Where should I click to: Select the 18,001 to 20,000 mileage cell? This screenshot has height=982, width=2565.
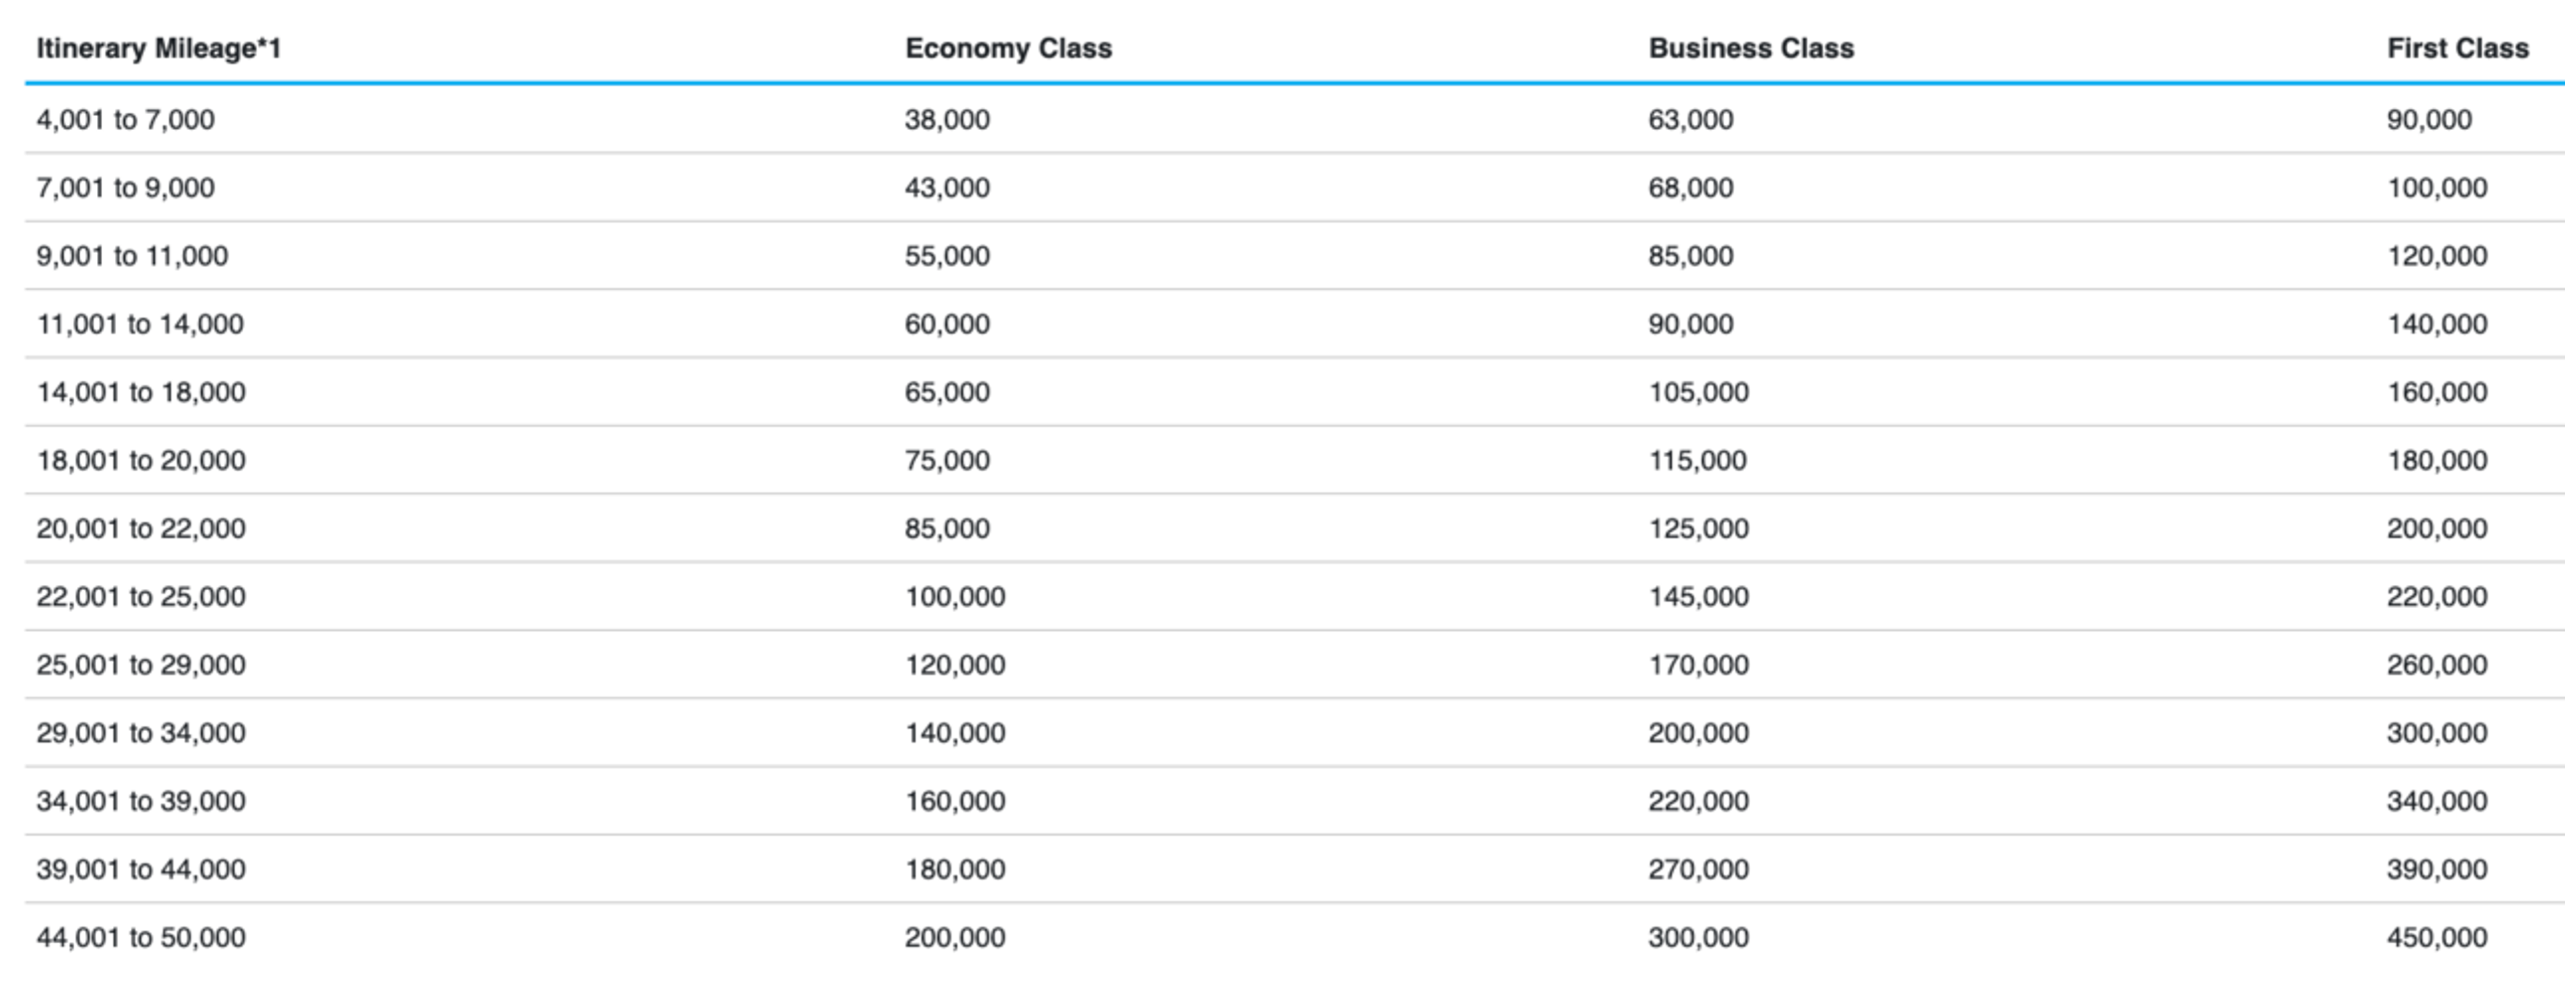[x=142, y=461]
